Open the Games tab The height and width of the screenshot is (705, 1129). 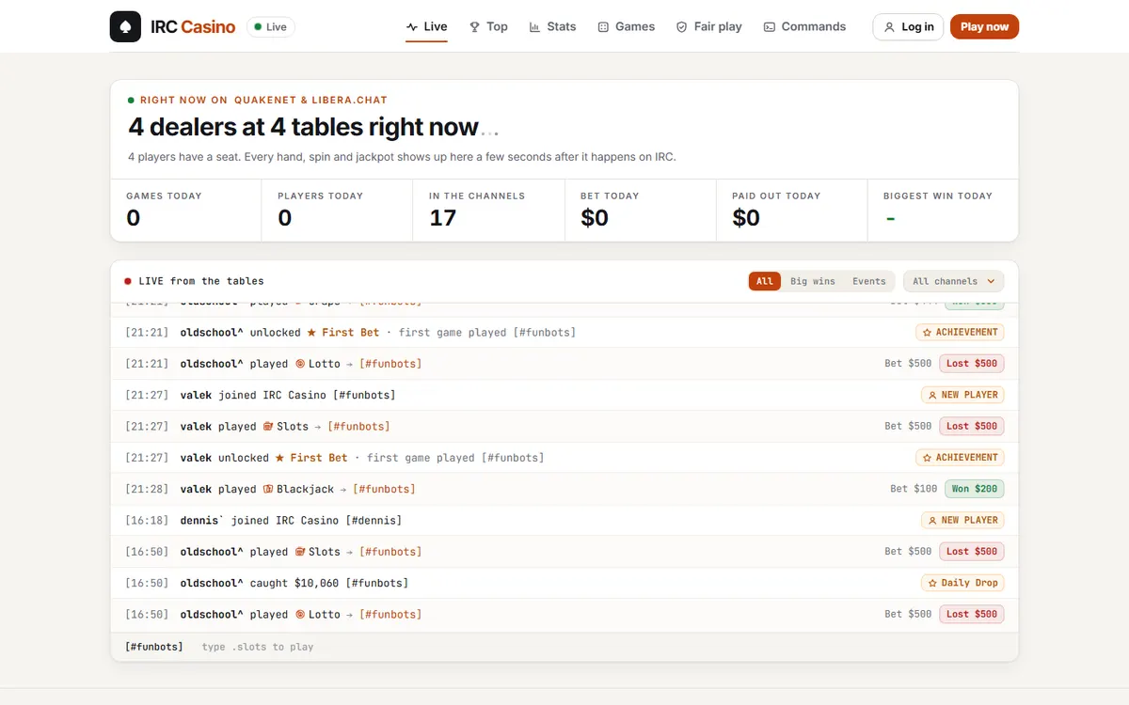(626, 26)
